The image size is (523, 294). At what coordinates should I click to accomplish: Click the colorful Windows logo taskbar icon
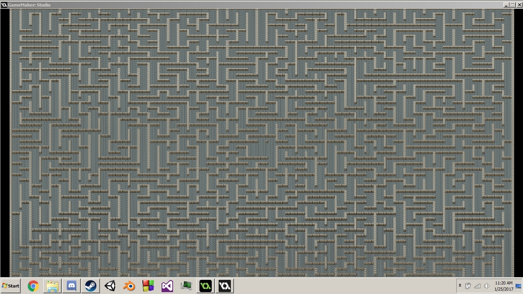pos(148,286)
